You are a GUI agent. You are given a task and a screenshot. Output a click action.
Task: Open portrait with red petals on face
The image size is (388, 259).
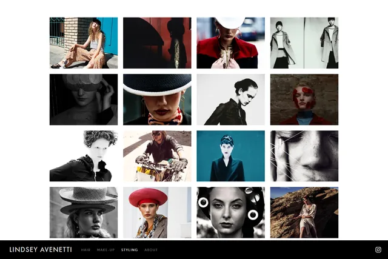point(304,99)
